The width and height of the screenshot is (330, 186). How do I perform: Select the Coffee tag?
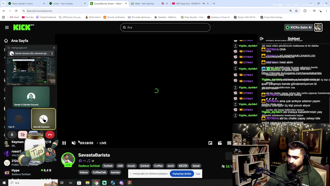coord(158,166)
